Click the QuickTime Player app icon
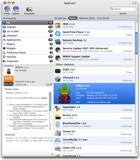 pos(58,33)
